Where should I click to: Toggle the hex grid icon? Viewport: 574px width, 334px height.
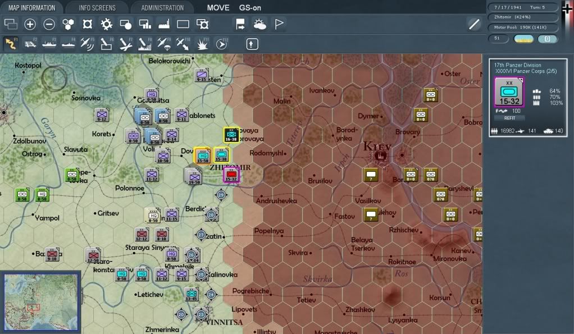tap(68, 25)
